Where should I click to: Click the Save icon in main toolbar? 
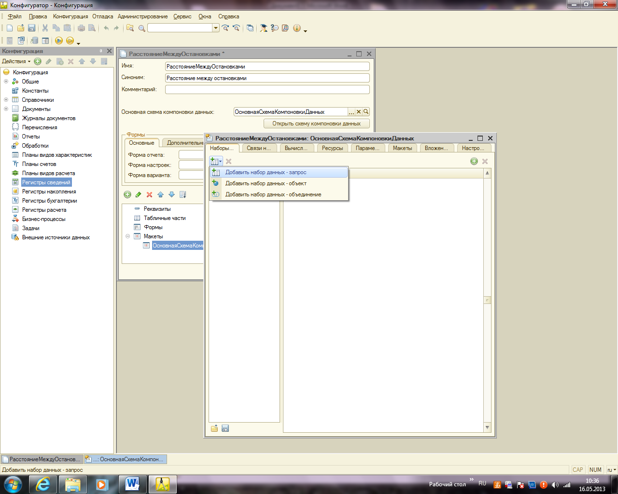click(x=32, y=28)
